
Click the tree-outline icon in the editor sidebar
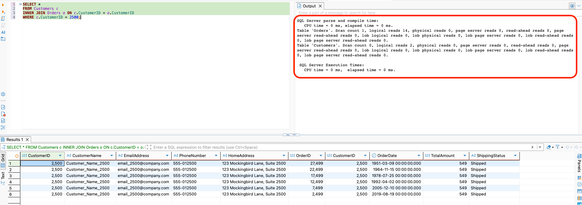[3, 127]
